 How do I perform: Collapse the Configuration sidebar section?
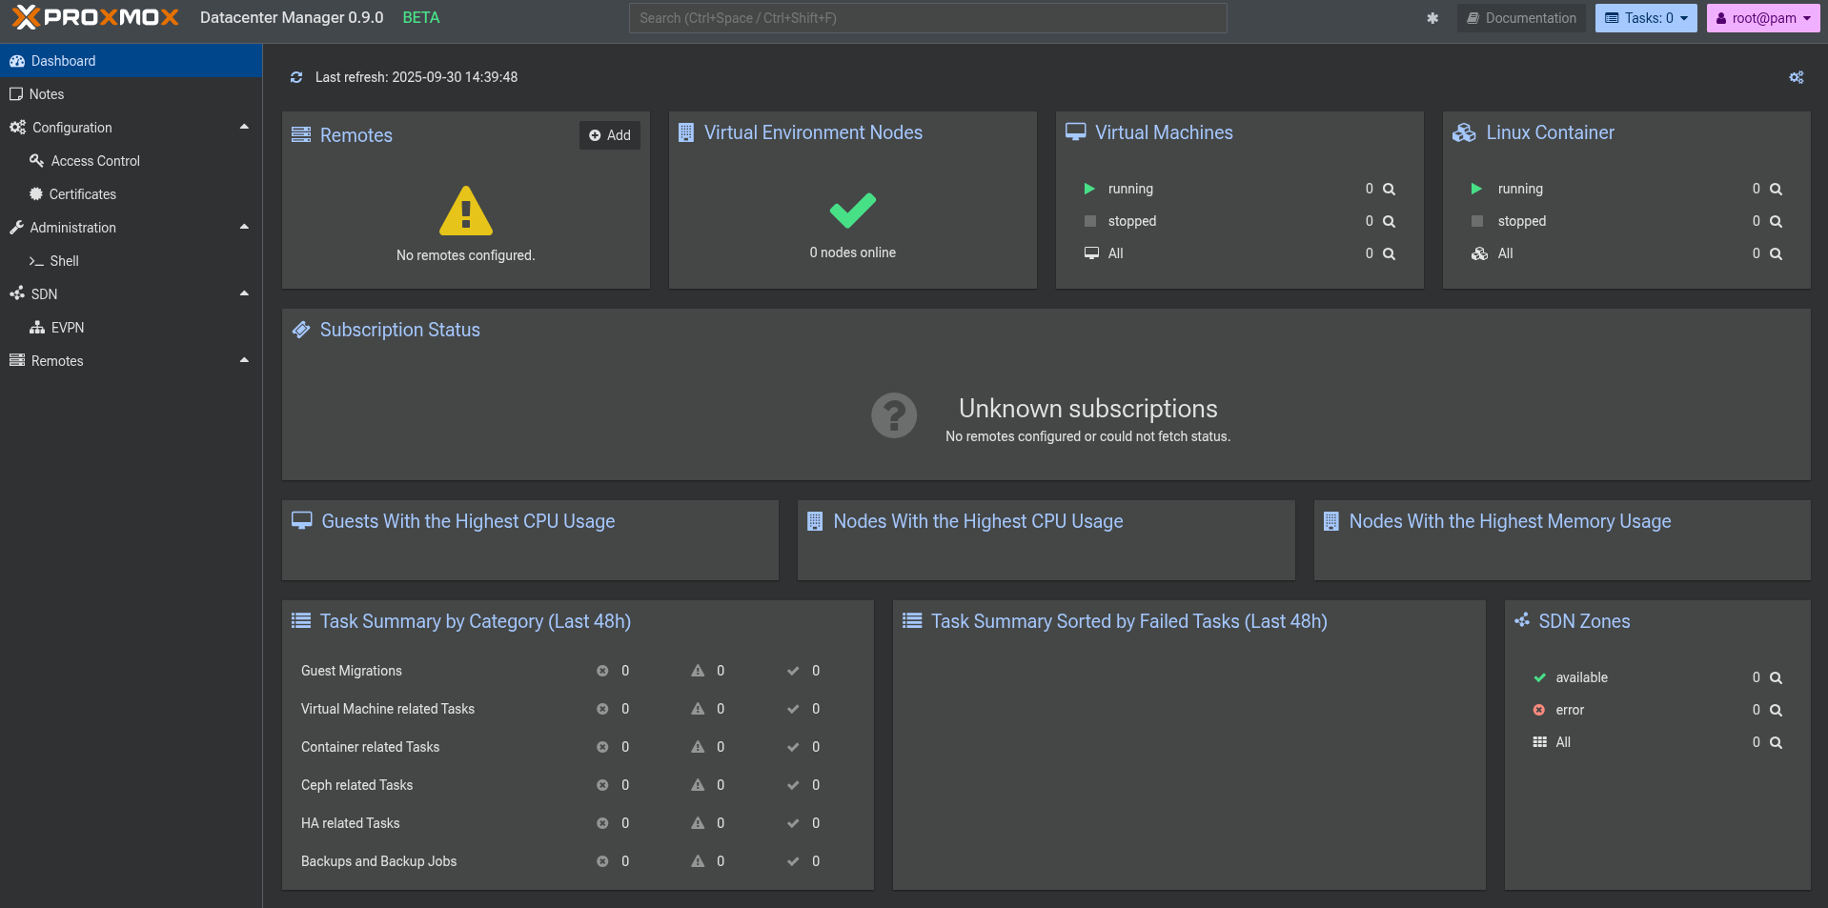244,127
